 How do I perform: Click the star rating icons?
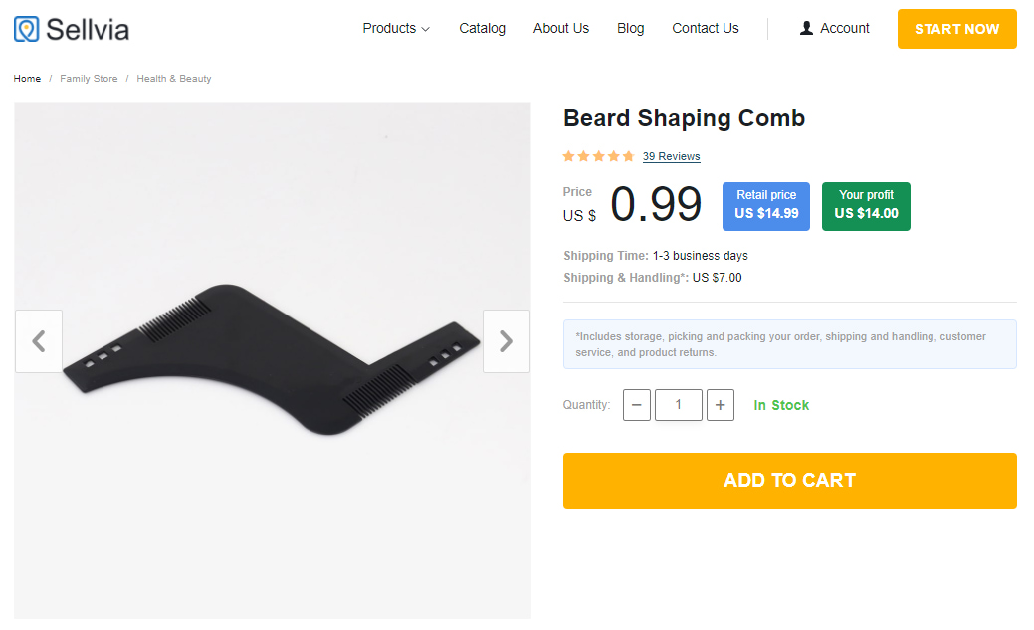(x=598, y=156)
